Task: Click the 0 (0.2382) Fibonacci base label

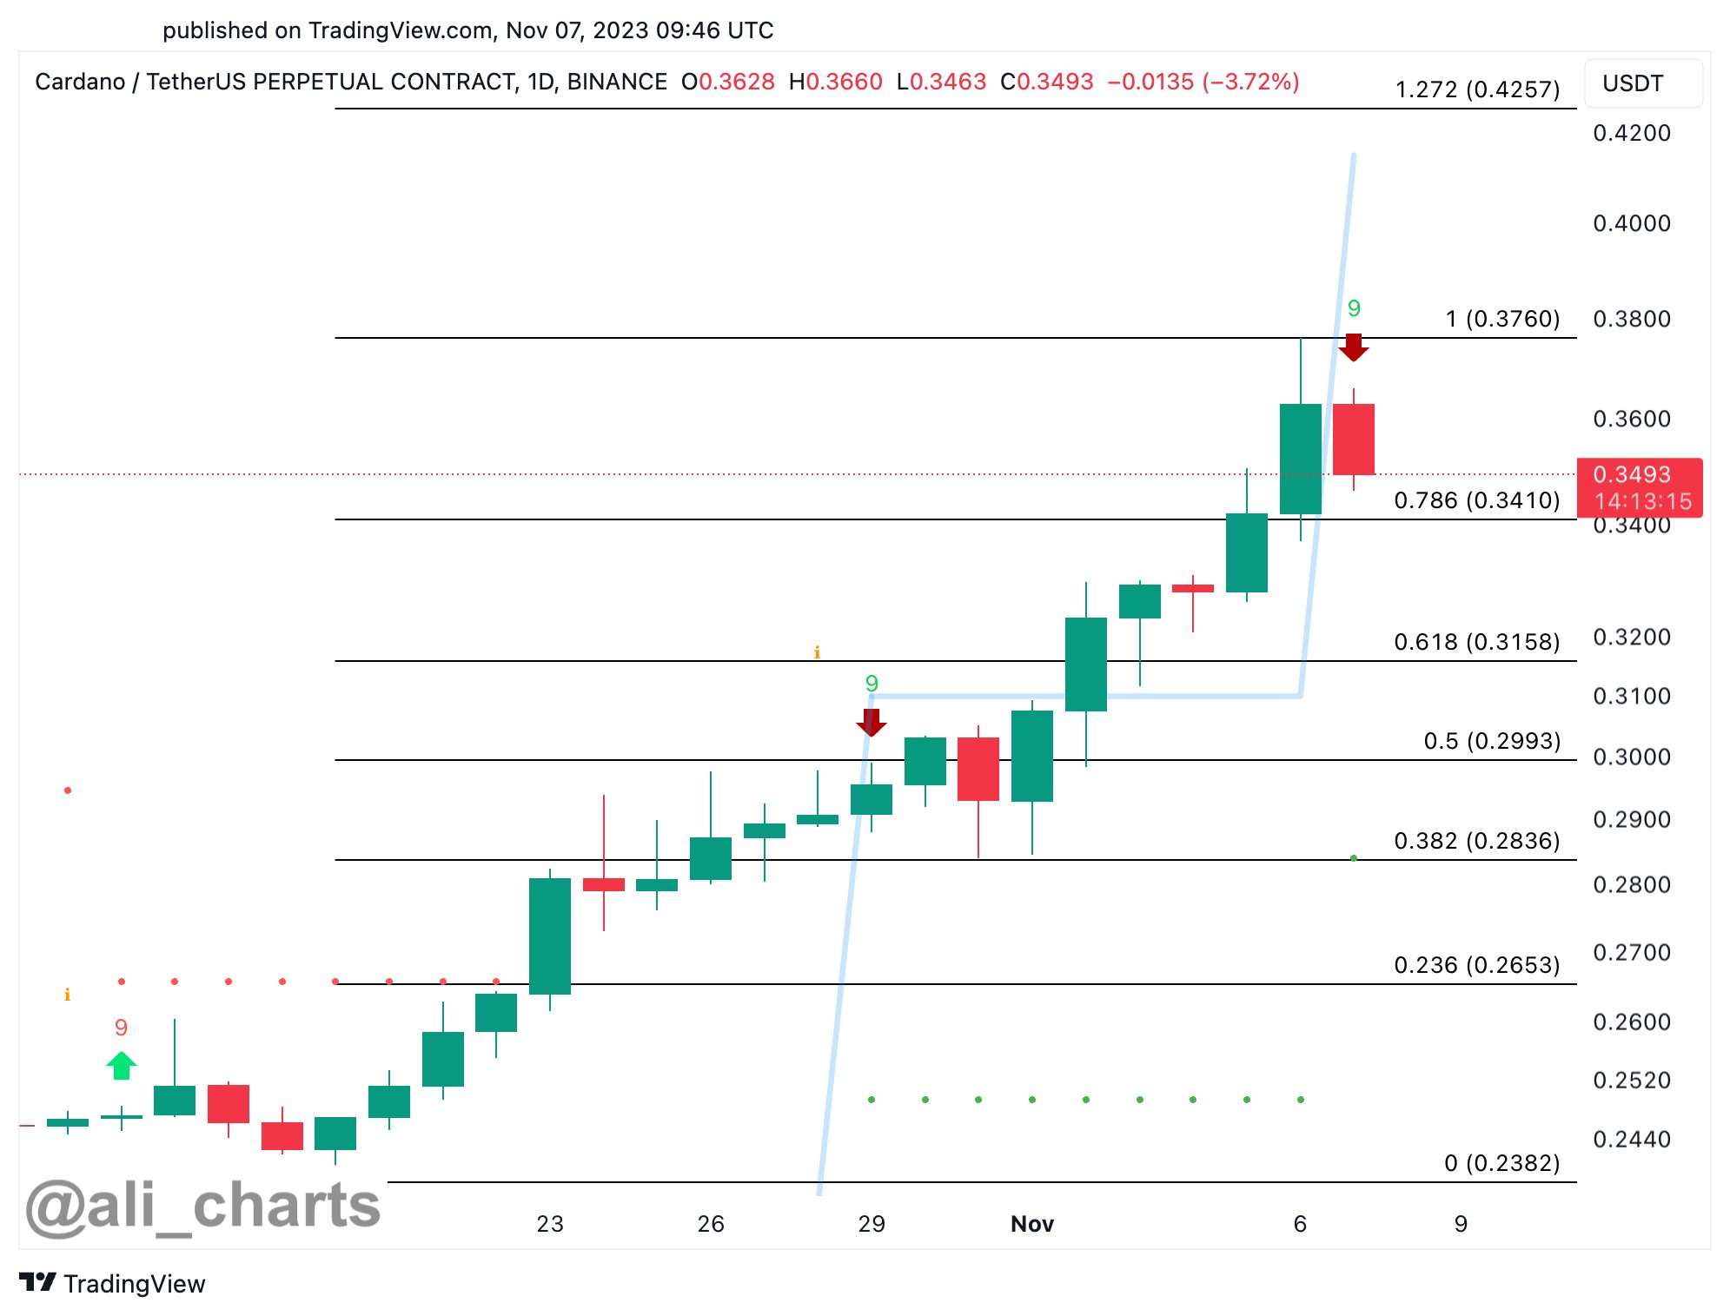Action: (1501, 1163)
